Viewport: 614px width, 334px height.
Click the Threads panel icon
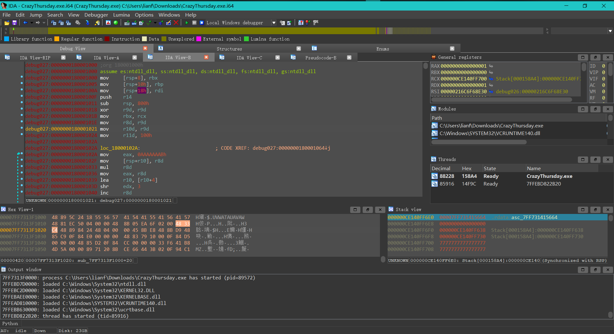434,159
